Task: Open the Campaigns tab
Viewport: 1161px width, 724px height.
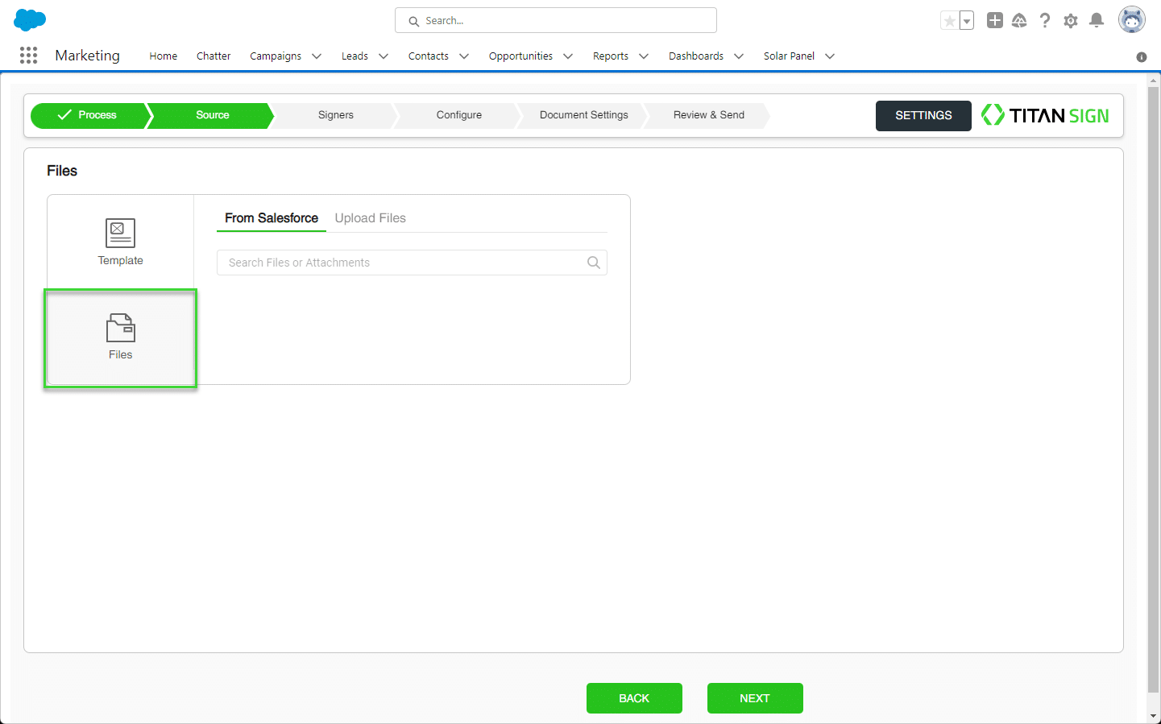Action: [x=276, y=56]
